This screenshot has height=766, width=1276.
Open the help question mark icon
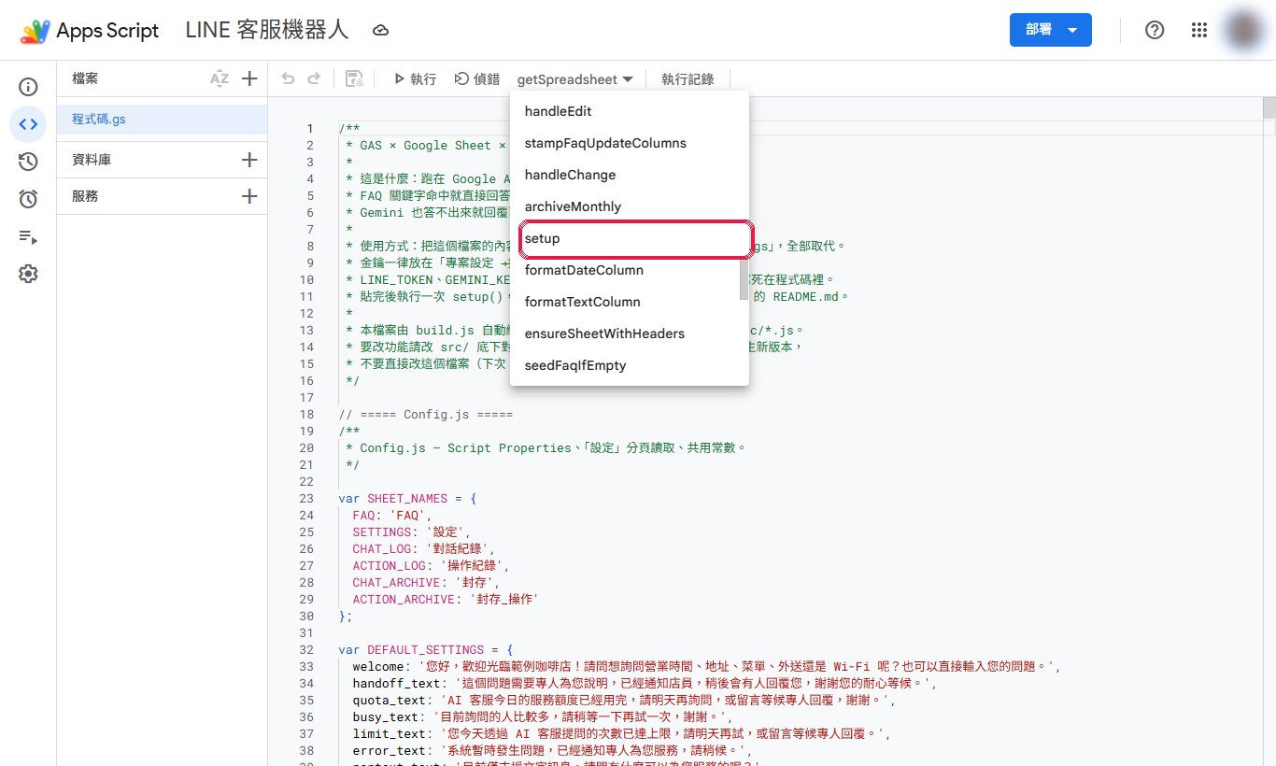pos(1155,30)
